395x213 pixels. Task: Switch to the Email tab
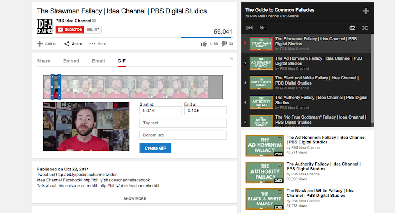tap(98, 61)
